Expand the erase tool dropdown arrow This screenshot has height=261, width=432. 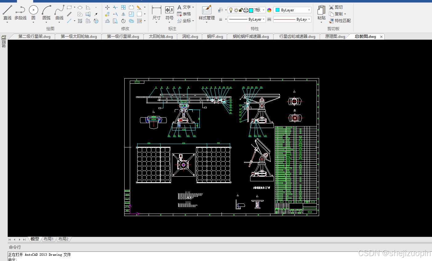145,7
